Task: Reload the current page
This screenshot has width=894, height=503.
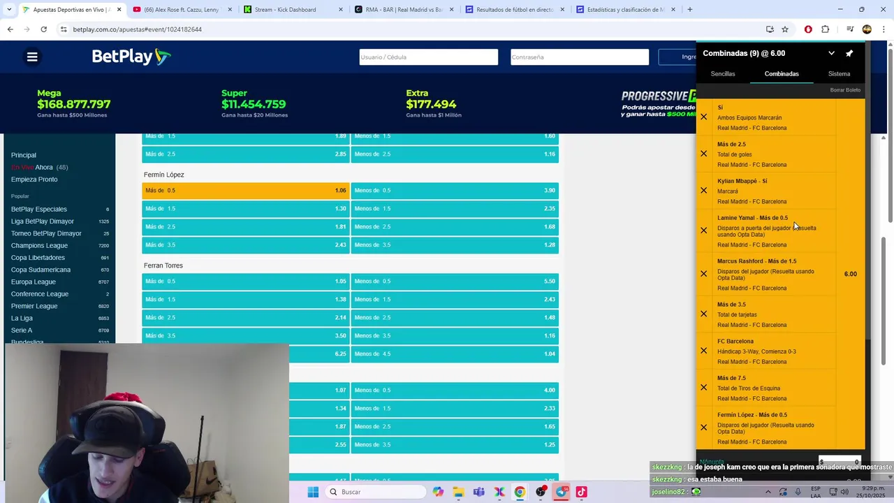Action: tap(43, 29)
